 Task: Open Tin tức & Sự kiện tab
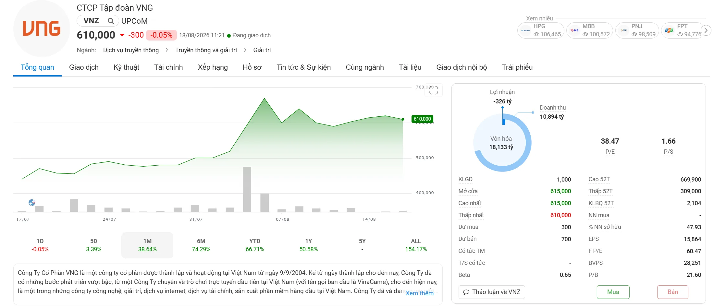(x=303, y=67)
